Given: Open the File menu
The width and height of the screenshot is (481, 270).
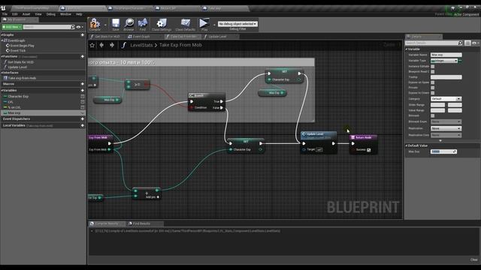Looking at the screenshot, I should click(x=5, y=14).
